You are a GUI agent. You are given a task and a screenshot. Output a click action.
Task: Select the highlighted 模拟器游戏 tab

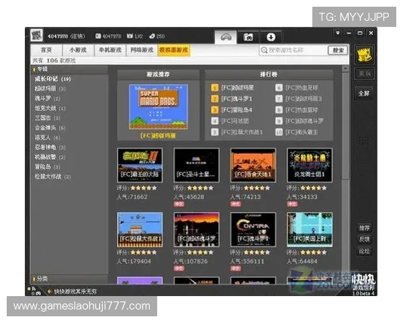point(174,50)
